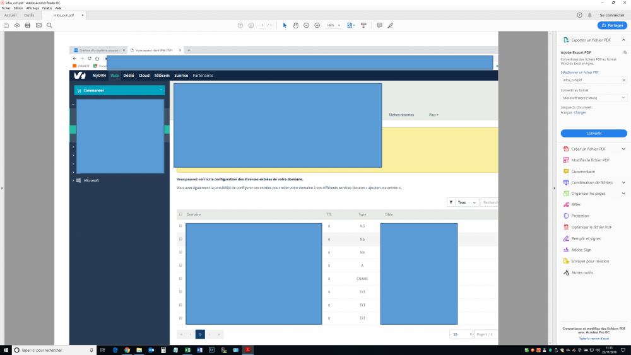Image resolution: width=631 pixels, height=355 pixels.
Task: Zoom in with the plus icon
Action: pos(317,25)
